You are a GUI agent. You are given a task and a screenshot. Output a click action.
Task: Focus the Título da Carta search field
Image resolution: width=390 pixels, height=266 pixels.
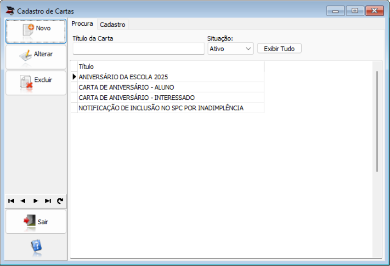139,48
